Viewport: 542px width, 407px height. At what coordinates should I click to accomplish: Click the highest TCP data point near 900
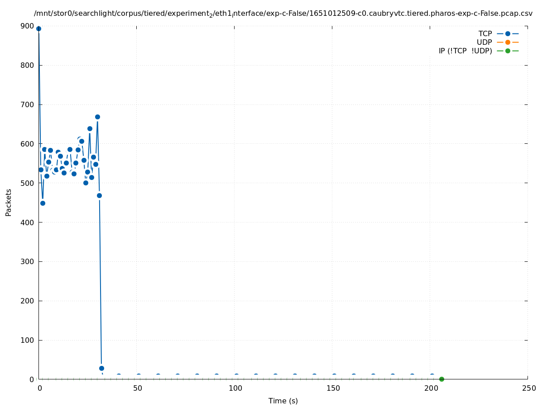point(38,28)
